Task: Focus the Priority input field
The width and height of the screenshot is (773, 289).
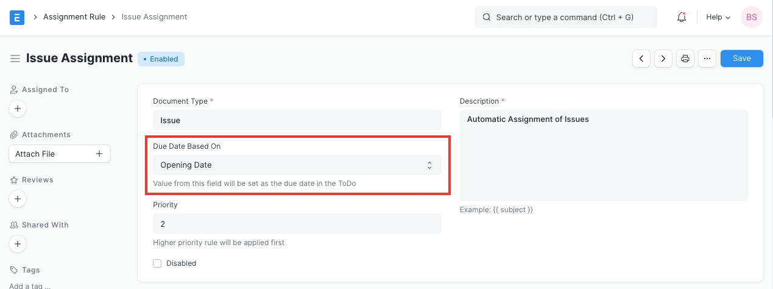Action: tap(297, 224)
